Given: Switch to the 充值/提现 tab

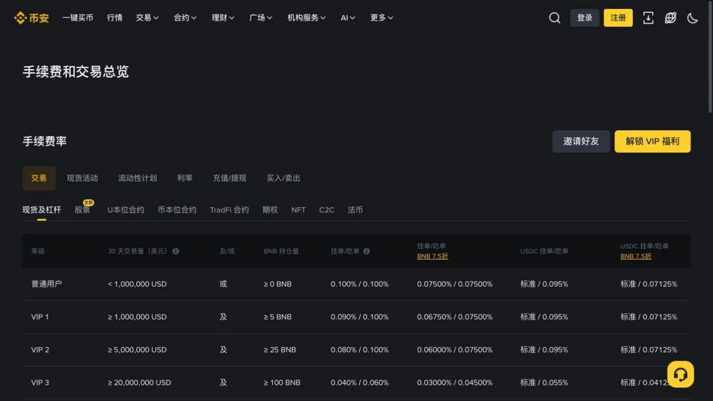Looking at the screenshot, I should click(x=229, y=178).
